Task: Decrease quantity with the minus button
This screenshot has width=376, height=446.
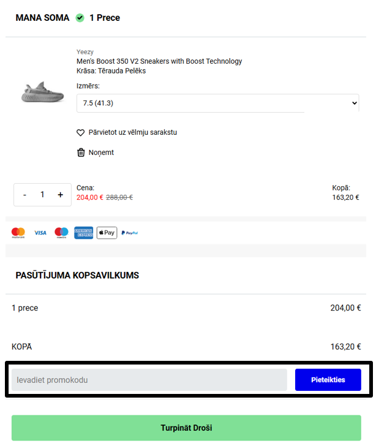Action: [24, 195]
